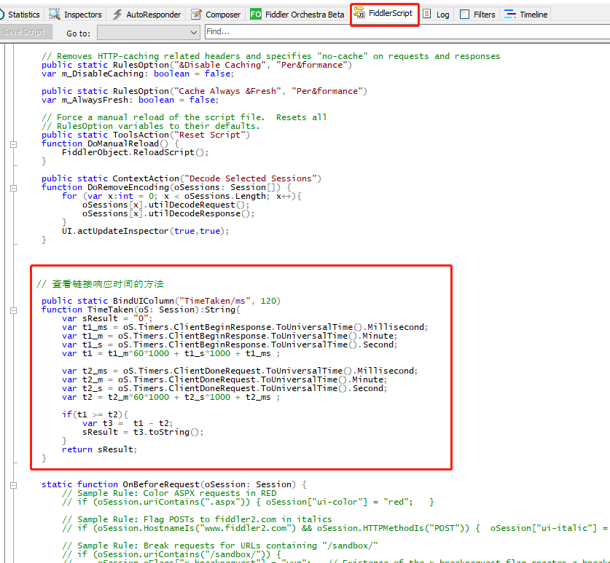610x563 pixels.
Task: Click the Log document icon
Action: coord(427,14)
